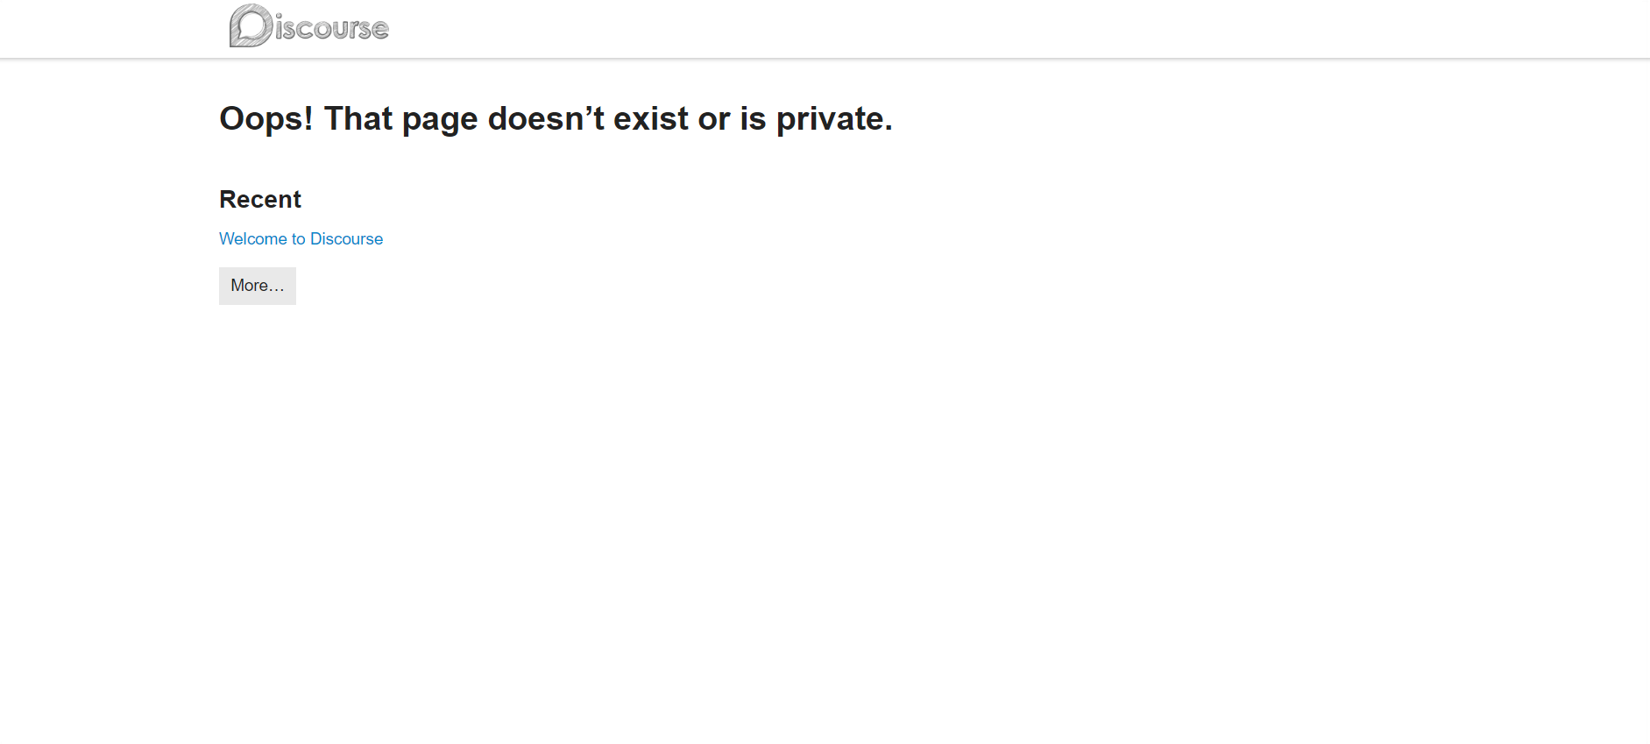Screen dimensions: 1650x744
Task: Click the page-doesn't-exist error message
Action: 555,119
